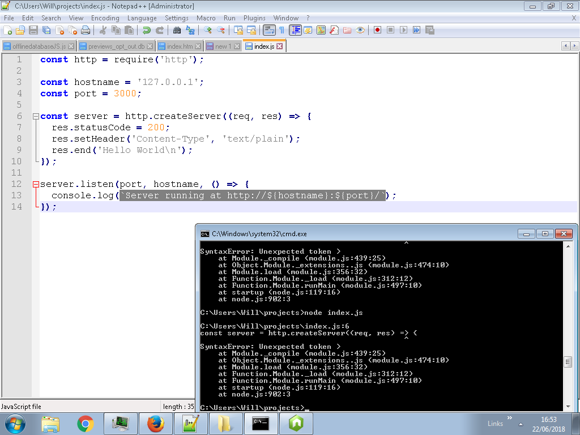Image resolution: width=580 pixels, height=435 pixels.
Task: Close the new 1 tab
Action: tap(237, 46)
